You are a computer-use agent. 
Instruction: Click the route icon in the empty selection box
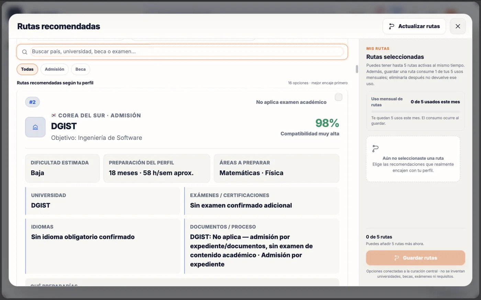pyautogui.click(x=376, y=149)
